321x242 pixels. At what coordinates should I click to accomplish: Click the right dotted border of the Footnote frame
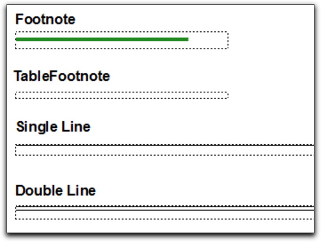[x=228, y=40]
